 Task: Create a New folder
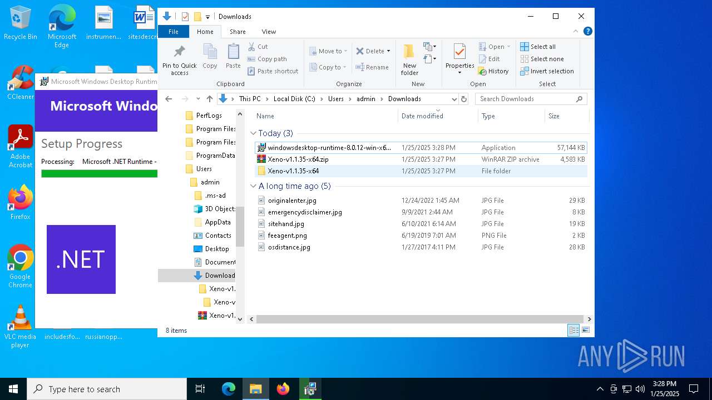[x=409, y=59]
